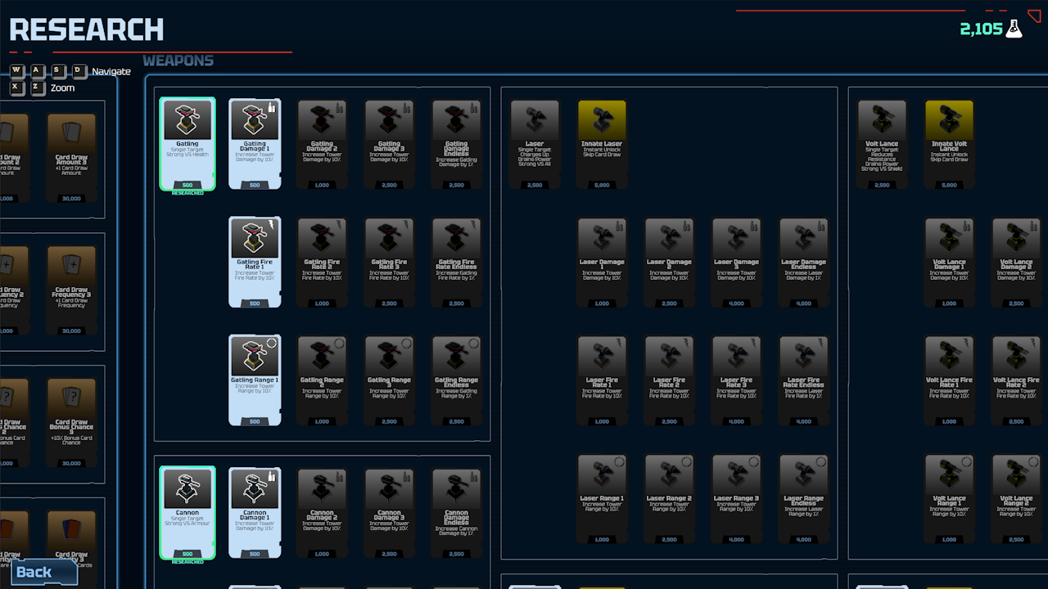The width and height of the screenshot is (1048, 589).
Task: Choose the Gatling Range 1 upgrade card
Action: [255, 380]
